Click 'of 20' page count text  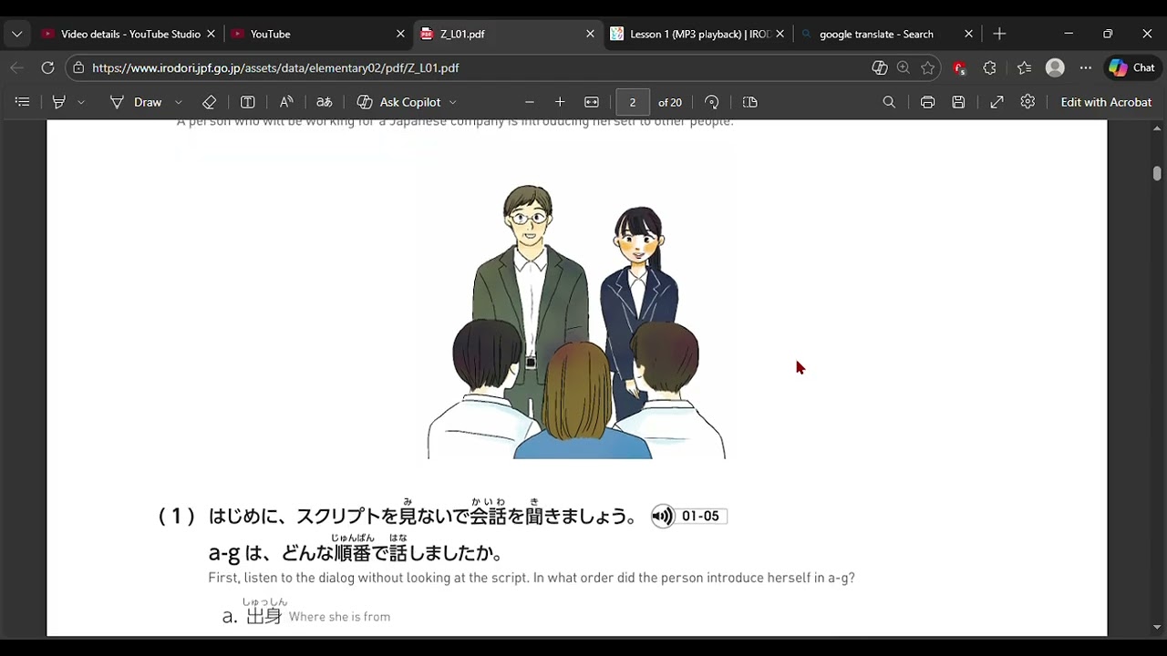[670, 102]
